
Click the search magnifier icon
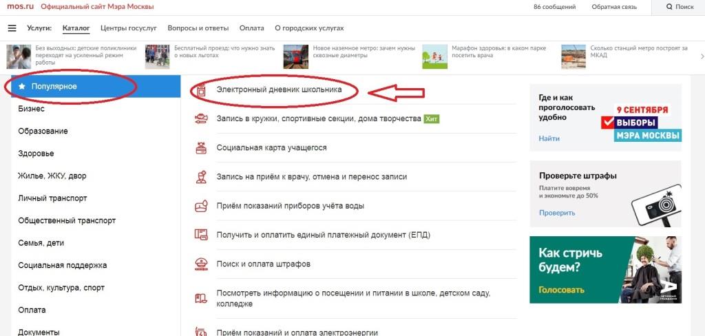point(669,7)
